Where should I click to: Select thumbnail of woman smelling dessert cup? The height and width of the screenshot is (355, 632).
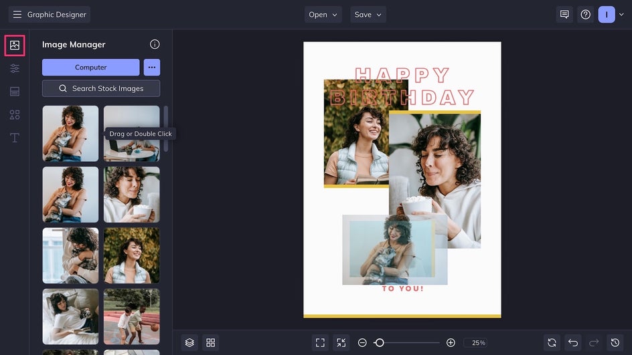(x=132, y=195)
